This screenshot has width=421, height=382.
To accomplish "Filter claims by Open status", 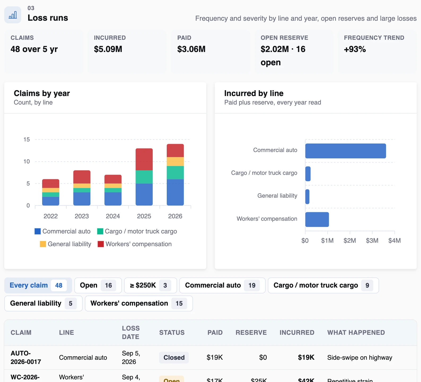I will (98, 285).
